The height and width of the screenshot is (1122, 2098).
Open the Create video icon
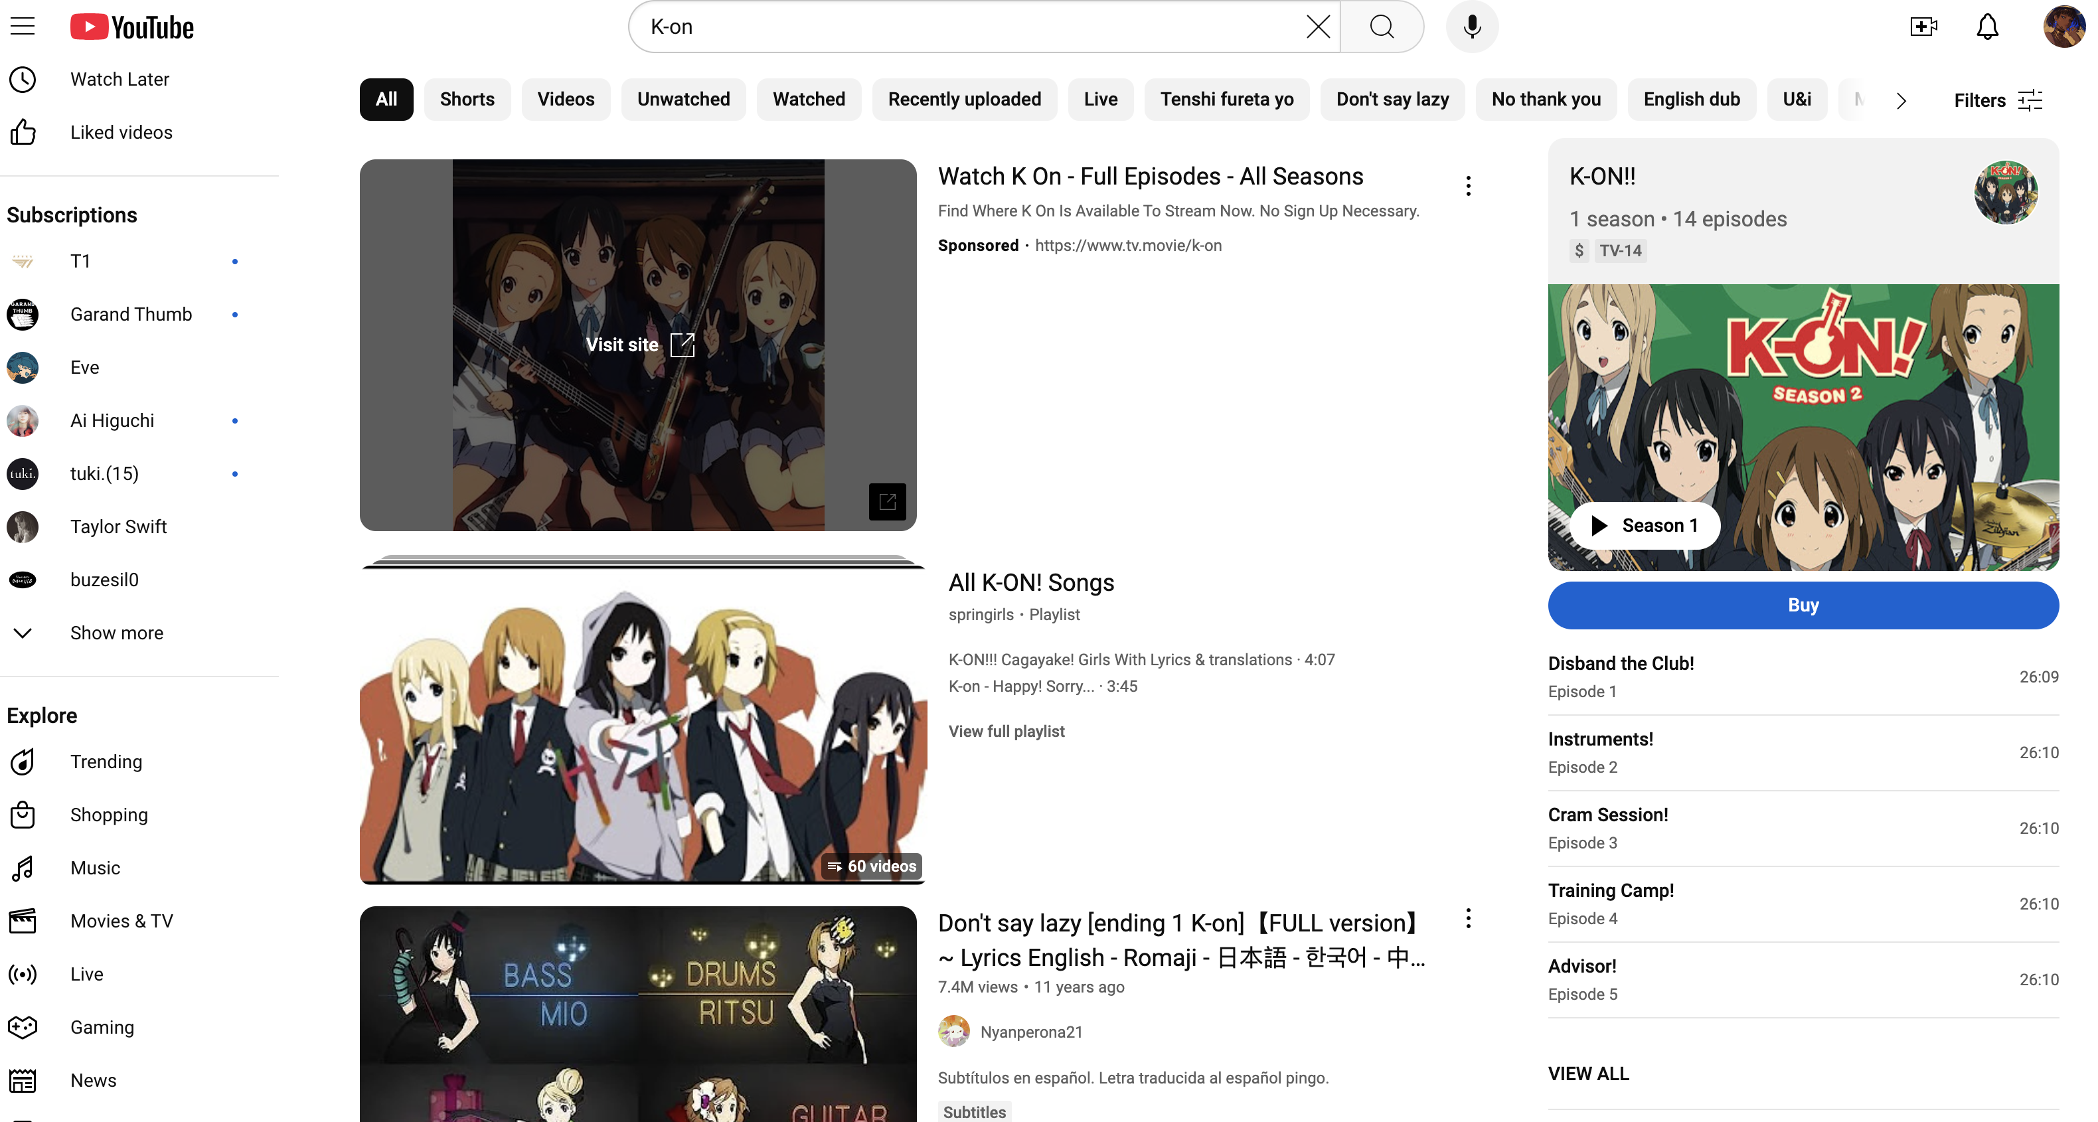(x=1923, y=27)
